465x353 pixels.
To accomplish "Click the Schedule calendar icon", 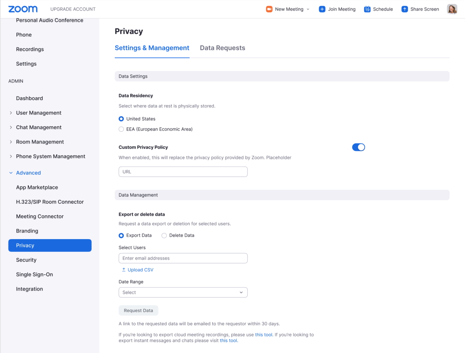I will 367,9.
